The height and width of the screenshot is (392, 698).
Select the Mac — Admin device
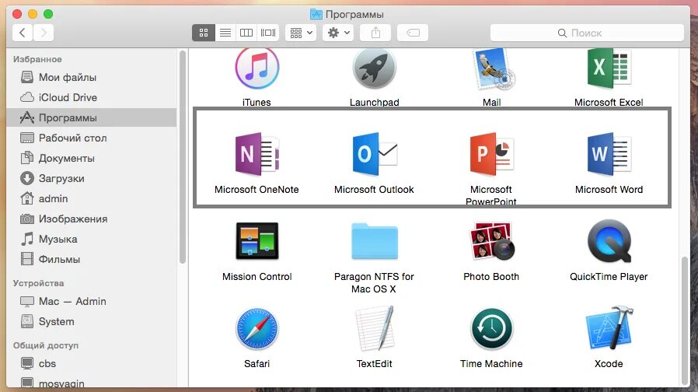click(x=92, y=301)
